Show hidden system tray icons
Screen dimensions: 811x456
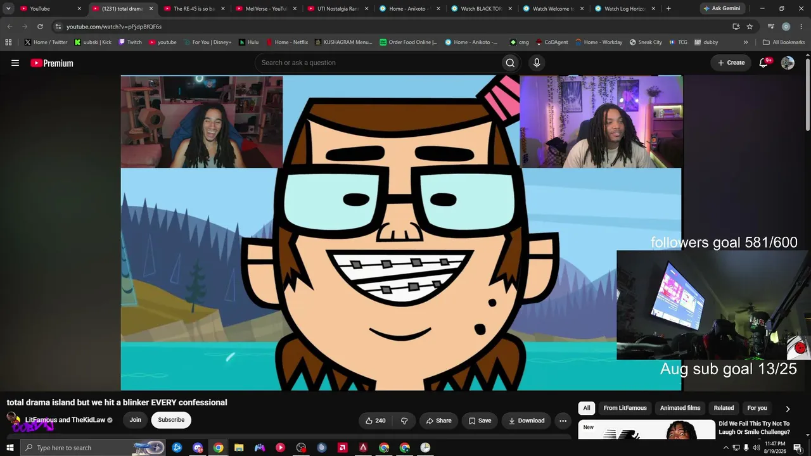(725, 448)
